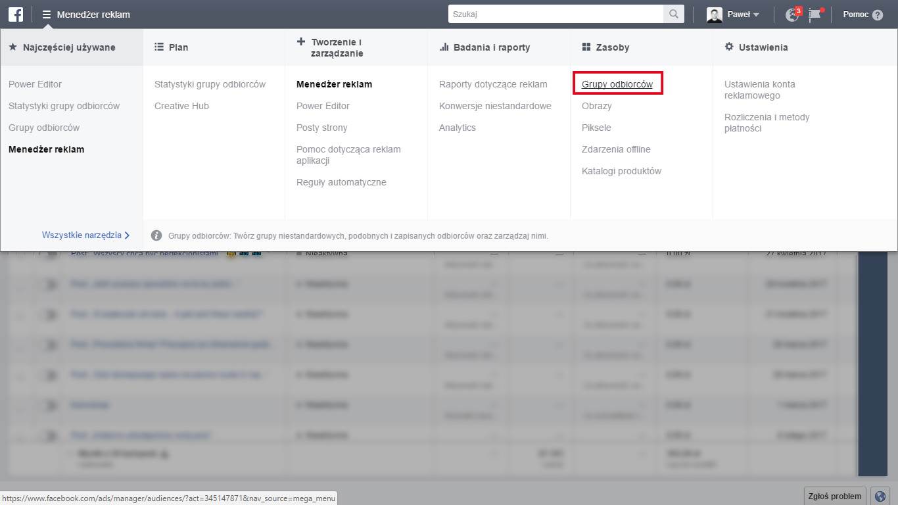Go to Piksele in Zasoby column
The height and width of the screenshot is (505, 898).
596,128
